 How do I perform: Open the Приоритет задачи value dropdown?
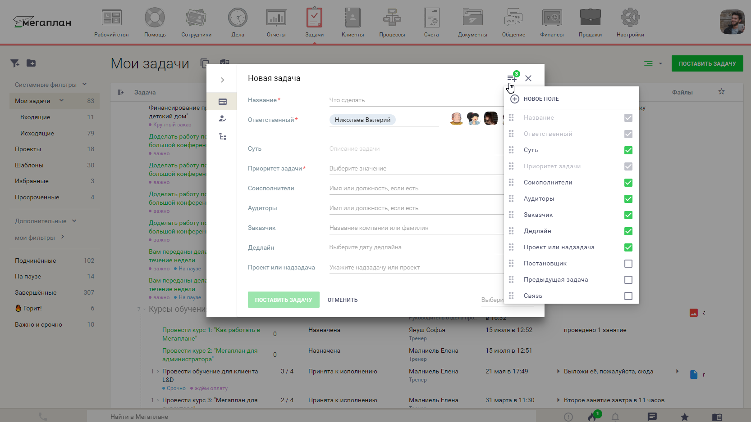[x=416, y=169]
